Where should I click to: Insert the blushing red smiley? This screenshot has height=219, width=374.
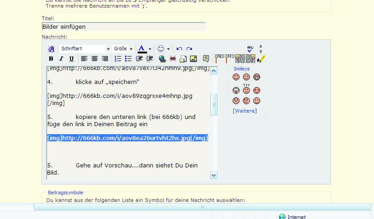click(257, 91)
